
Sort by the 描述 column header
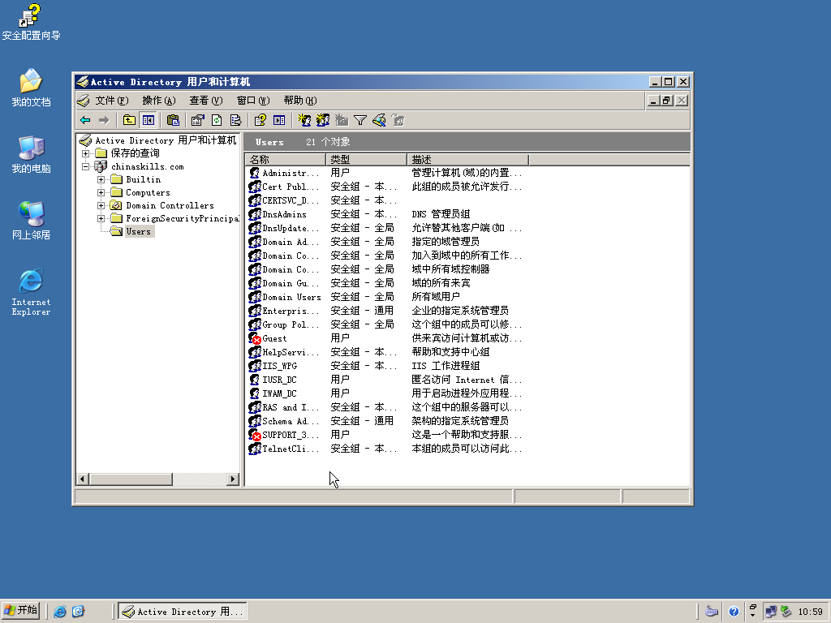point(468,160)
